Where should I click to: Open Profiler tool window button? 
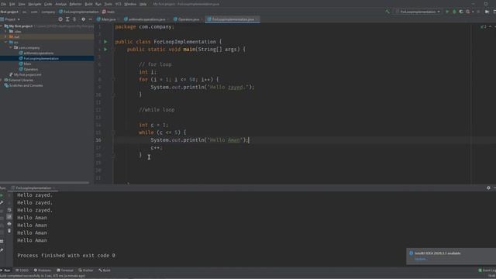(x=86, y=270)
